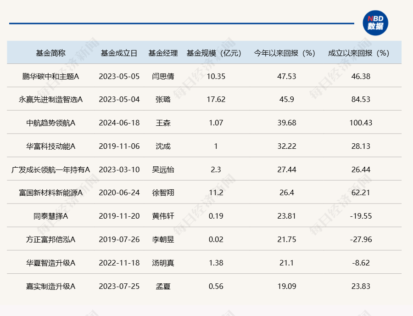Click the 基金成立日 column header
This screenshot has height=316, width=413.
(x=119, y=53)
